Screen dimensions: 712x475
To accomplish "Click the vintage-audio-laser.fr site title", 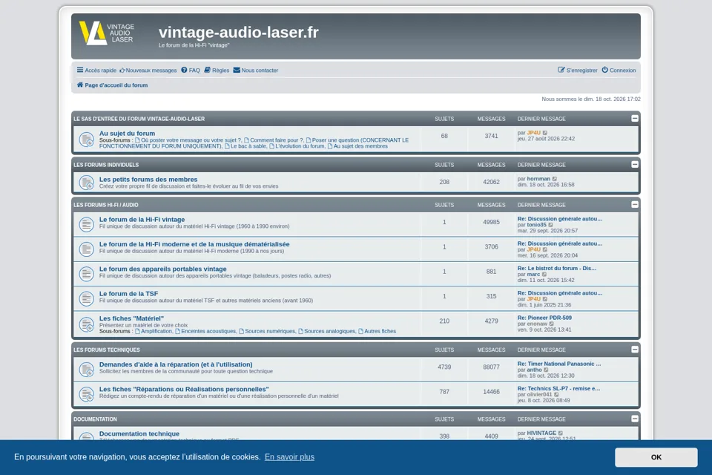I will pos(238,32).
